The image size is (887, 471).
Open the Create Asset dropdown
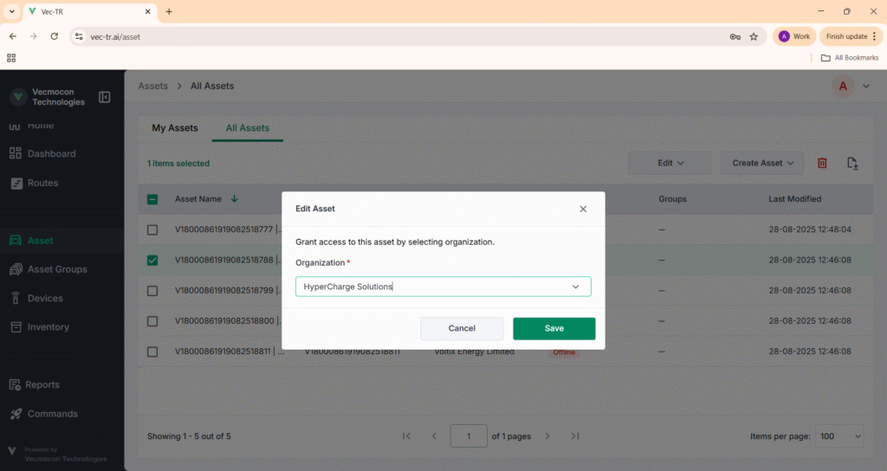762,163
